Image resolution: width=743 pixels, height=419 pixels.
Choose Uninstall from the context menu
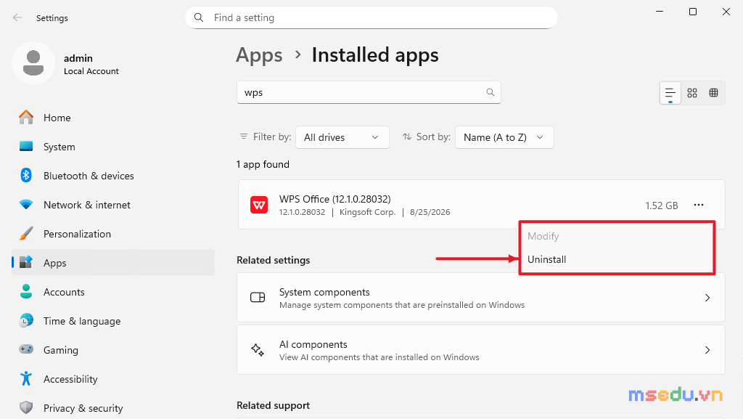click(x=547, y=259)
